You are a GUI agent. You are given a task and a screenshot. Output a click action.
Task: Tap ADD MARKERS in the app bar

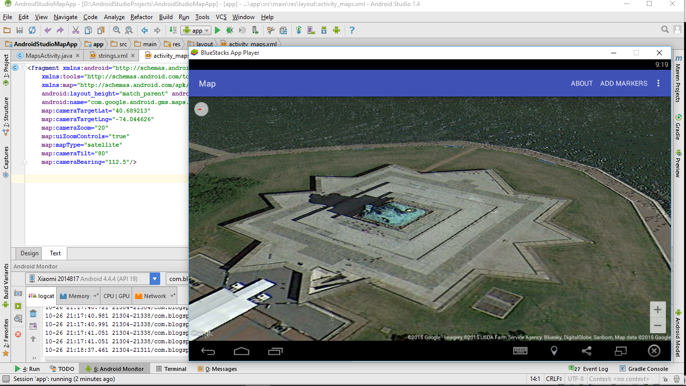tap(624, 83)
